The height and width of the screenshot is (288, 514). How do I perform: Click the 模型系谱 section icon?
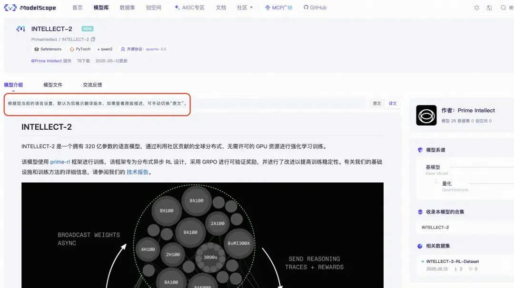coord(420,150)
